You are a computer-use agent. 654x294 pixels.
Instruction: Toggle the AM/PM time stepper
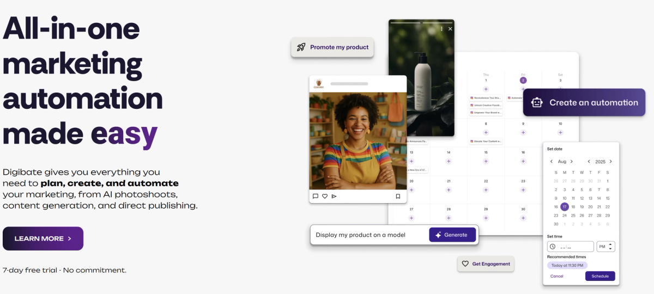pyautogui.click(x=611, y=247)
